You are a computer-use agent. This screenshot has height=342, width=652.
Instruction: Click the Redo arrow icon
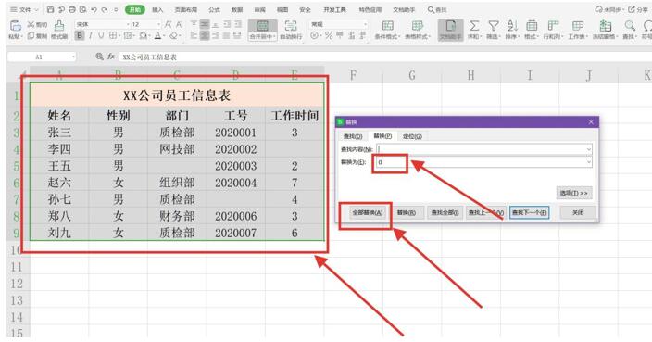pyautogui.click(x=105, y=9)
